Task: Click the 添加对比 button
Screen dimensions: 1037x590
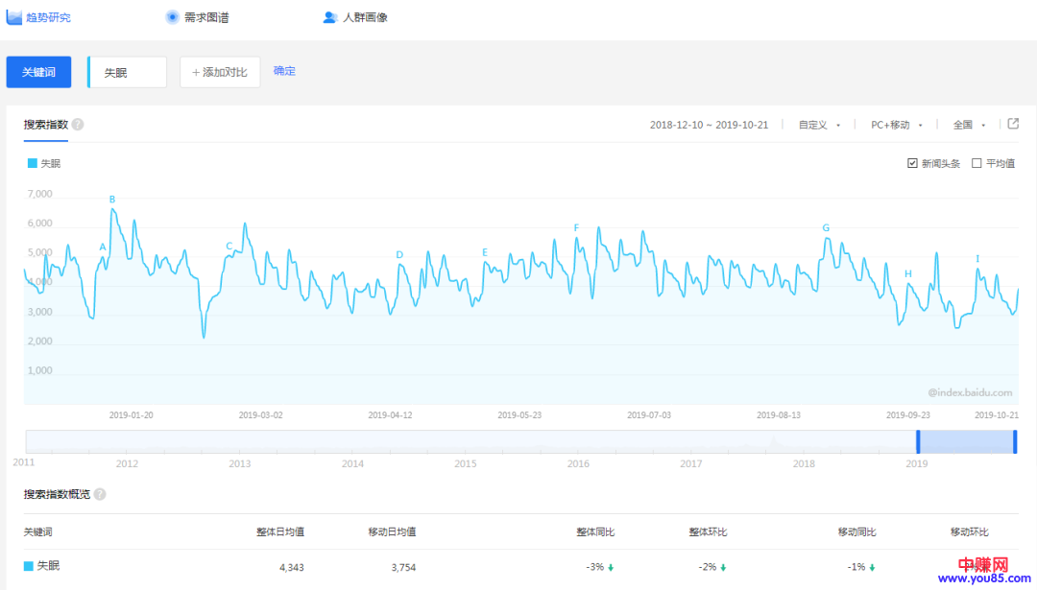Action: pos(220,72)
